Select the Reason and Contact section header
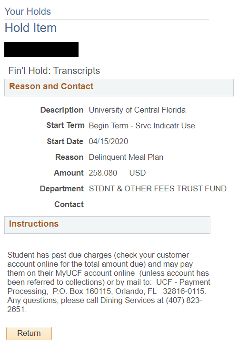 119,87
